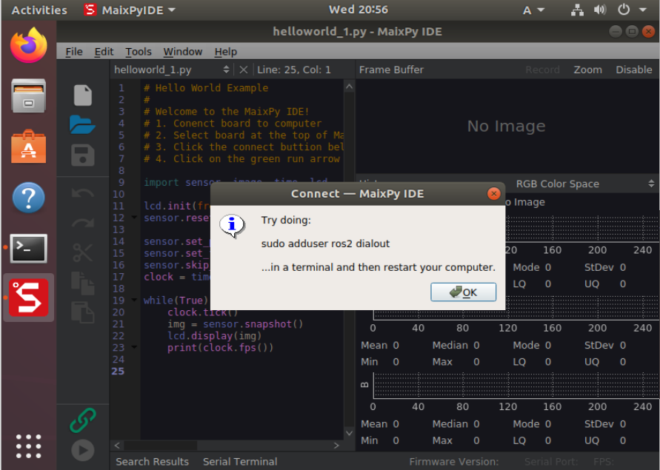Click the Run play arrow button
The height and width of the screenshot is (470, 660).
[x=82, y=450]
